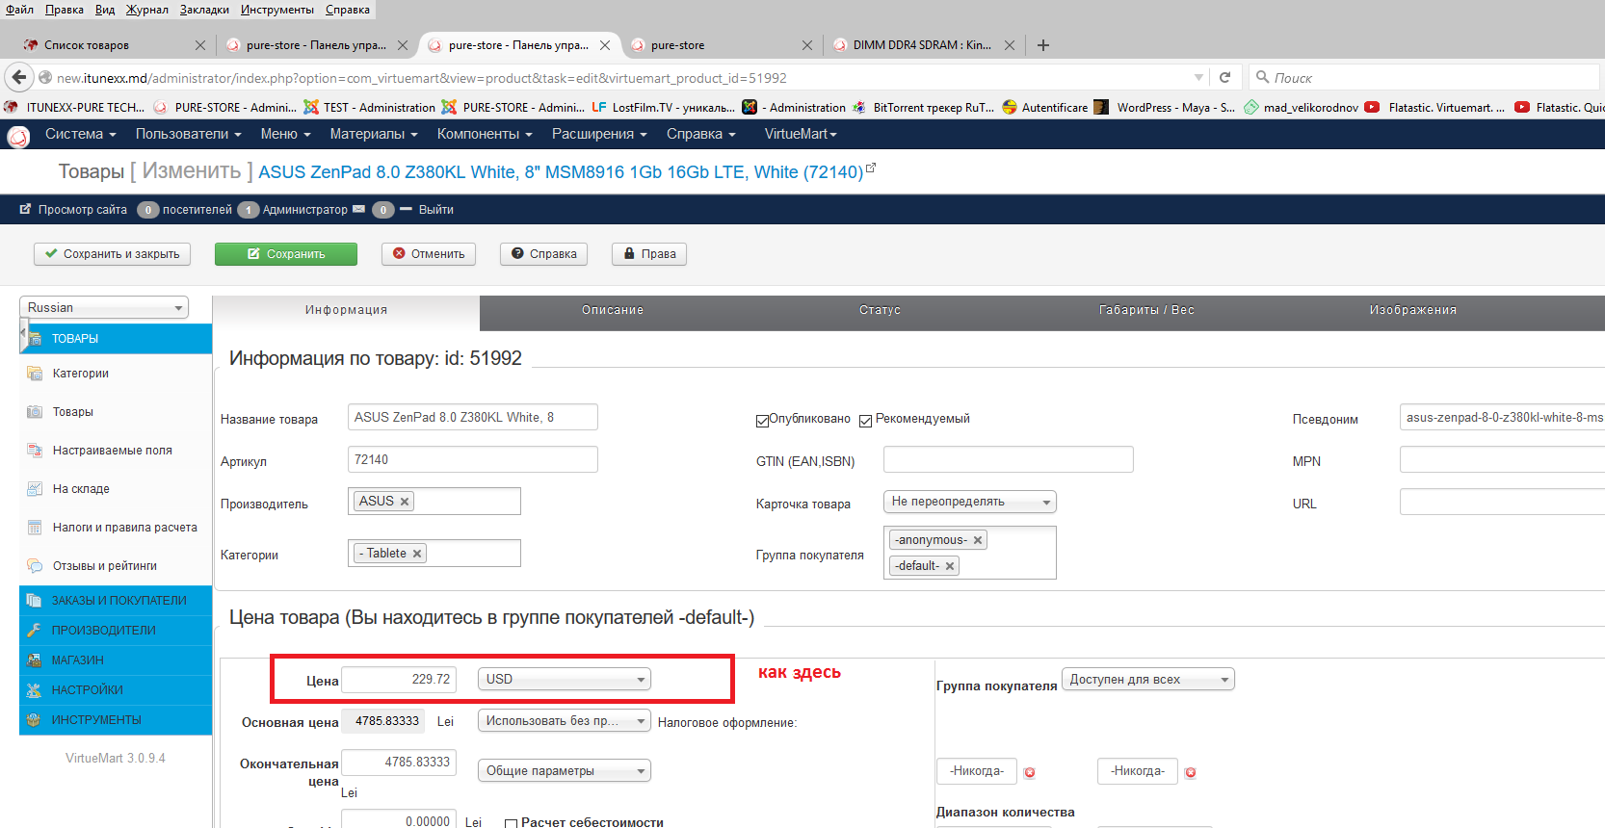Click the sidebar collapse arrow near ТОВАРЫ
Screen dimensions: 1605x828
tap(23, 332)
